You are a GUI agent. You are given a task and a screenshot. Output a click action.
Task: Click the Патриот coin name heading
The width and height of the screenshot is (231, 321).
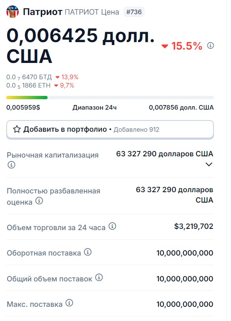point(43,12)
